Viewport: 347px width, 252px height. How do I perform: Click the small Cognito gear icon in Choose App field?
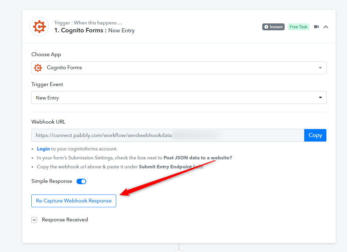click(x=38, y=68)
